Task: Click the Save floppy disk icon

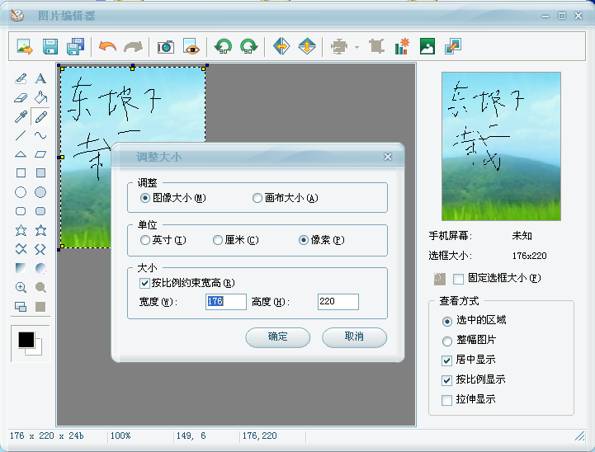Action: pos(50,47)
